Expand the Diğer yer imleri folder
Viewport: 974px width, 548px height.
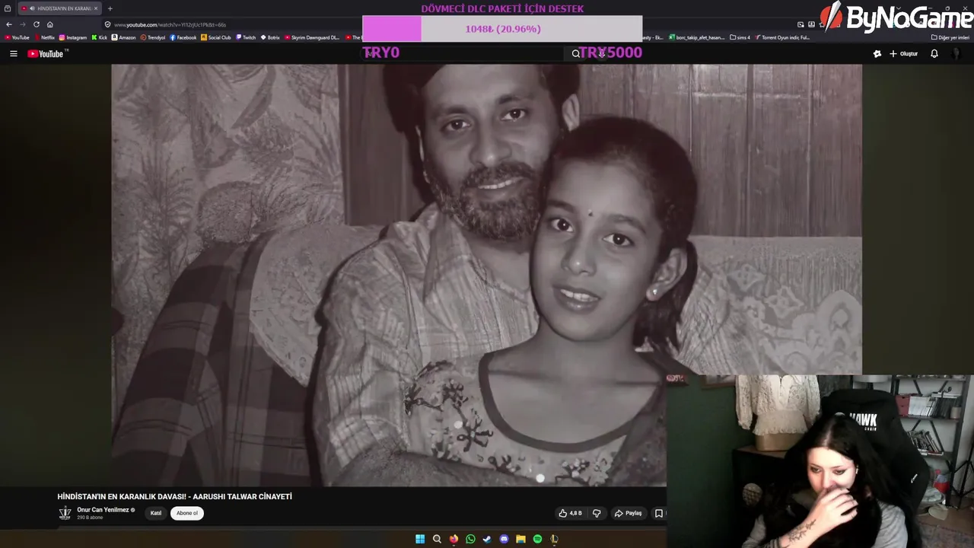pos(950,37)
